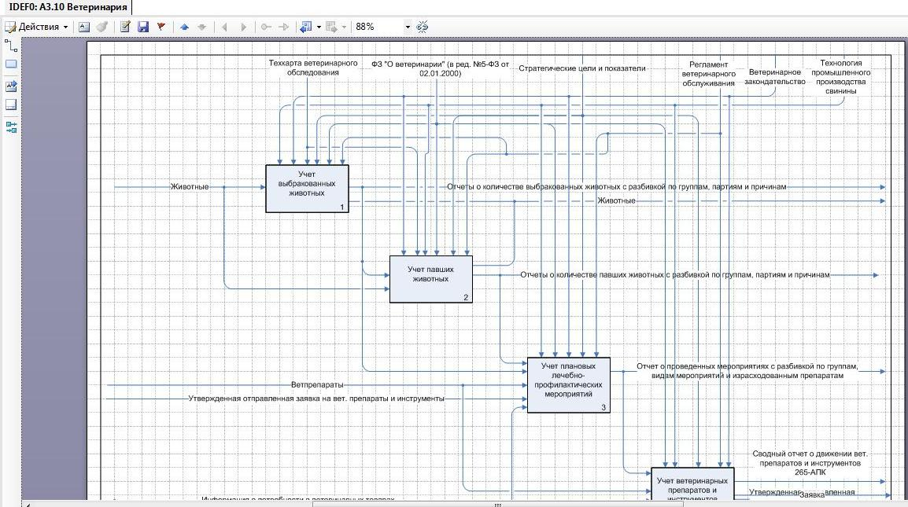Image resolution: width=908 pixels, height=507 pixels.
Task: Click the Ветпрепараты arrow label
Action: pyautogui.click(x=317, y=385)
